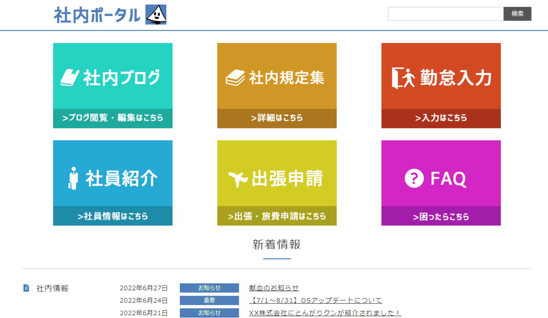Click the 社内情報 category label
The image size is (548, 318).
pyautogui.click(x=53, y=288)
